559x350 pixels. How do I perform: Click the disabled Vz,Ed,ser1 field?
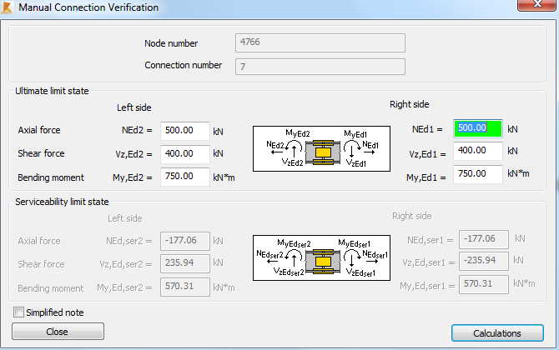pyautogui.click(x=484, y=262)
